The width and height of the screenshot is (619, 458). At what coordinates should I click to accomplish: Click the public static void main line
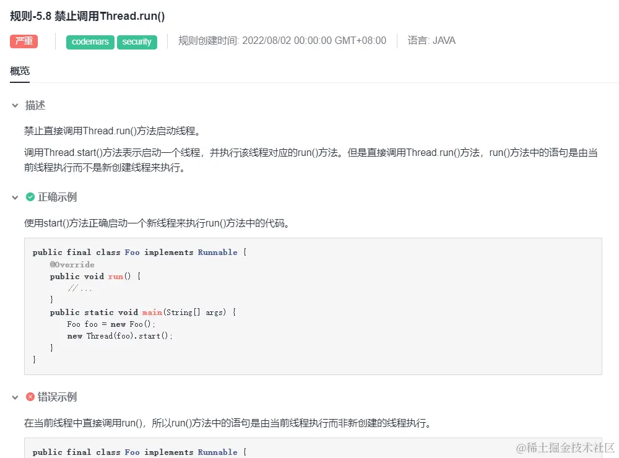(x=143, y=313)
